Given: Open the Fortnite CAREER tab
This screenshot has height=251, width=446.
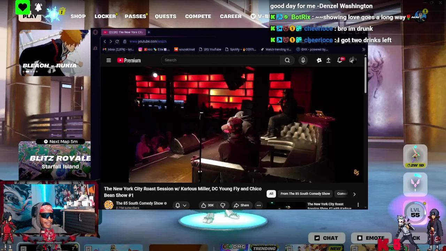Looking at the screenshot, I should click(x=231, y=16).
